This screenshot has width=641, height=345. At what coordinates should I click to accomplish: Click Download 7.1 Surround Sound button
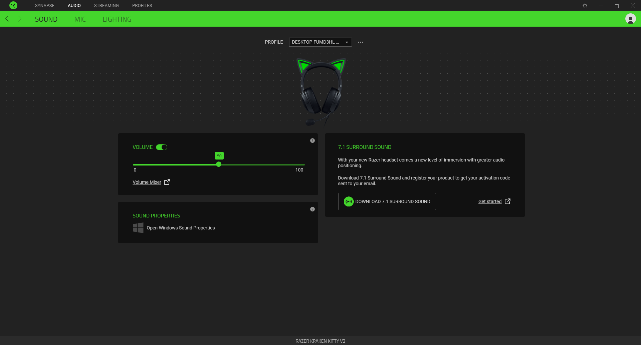point(387,201)
